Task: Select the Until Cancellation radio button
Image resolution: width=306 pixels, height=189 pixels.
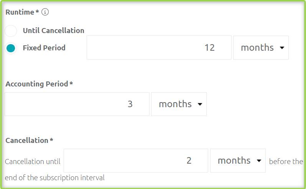Action: [x=11, y=31]
